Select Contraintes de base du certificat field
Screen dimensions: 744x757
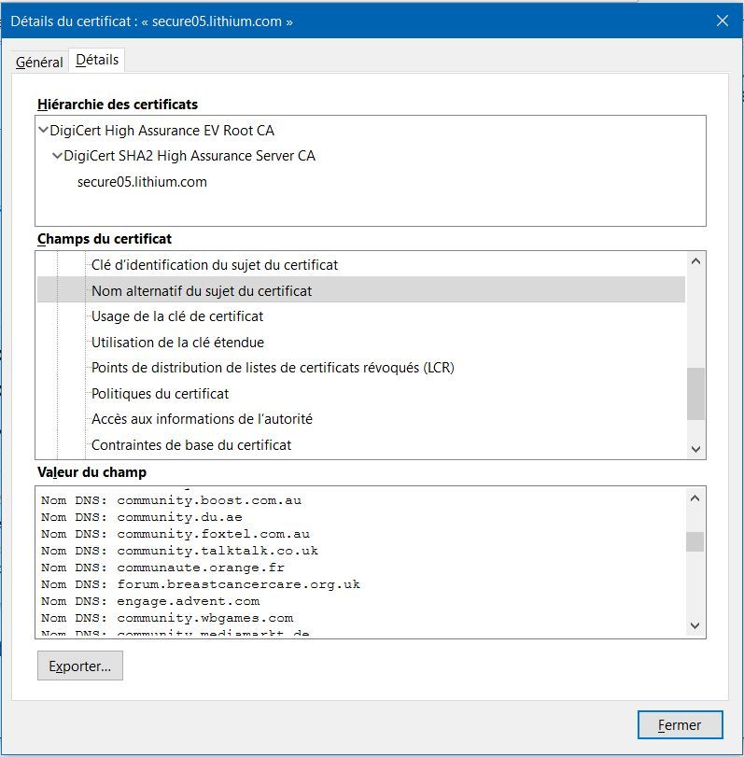click(x=191, y=445)
